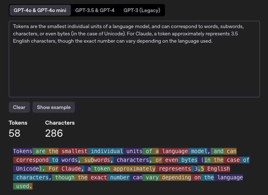Click the highlighted token "used"
268x195 pixels.
21,186
